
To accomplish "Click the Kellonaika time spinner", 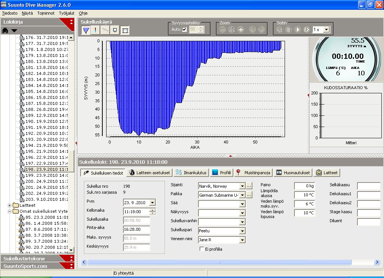I will coord(152,212).
